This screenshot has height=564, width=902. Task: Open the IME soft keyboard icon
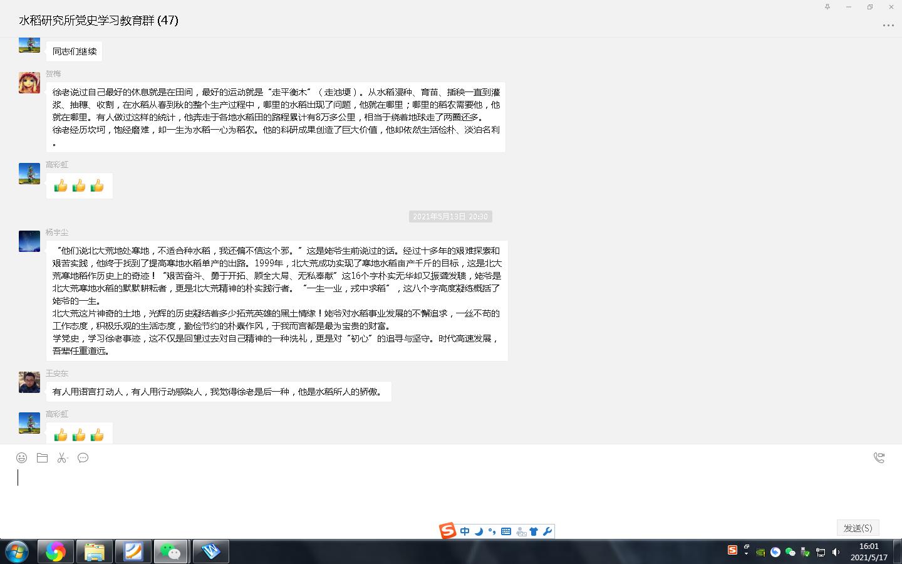(x=506, y=531)
